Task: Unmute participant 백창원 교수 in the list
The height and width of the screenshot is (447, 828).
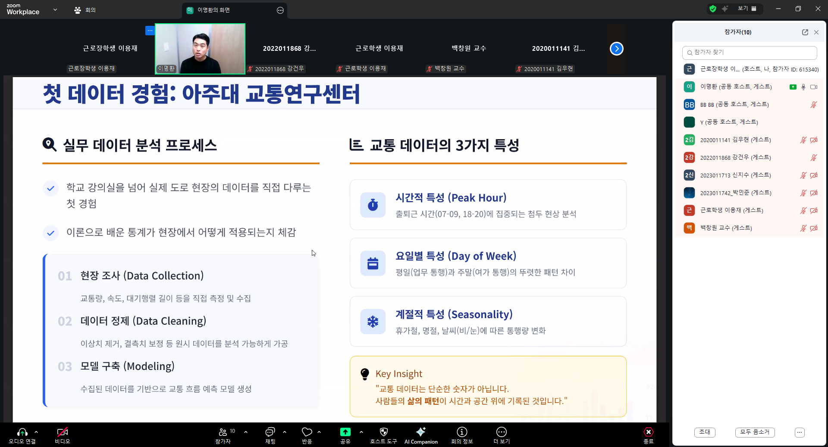Action: [x=803, y=228]
